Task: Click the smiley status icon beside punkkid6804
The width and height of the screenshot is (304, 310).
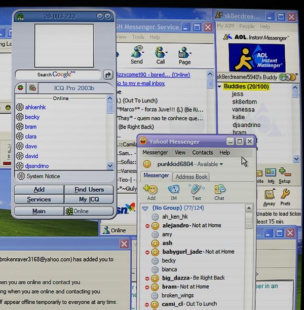Action: point(147,164)
